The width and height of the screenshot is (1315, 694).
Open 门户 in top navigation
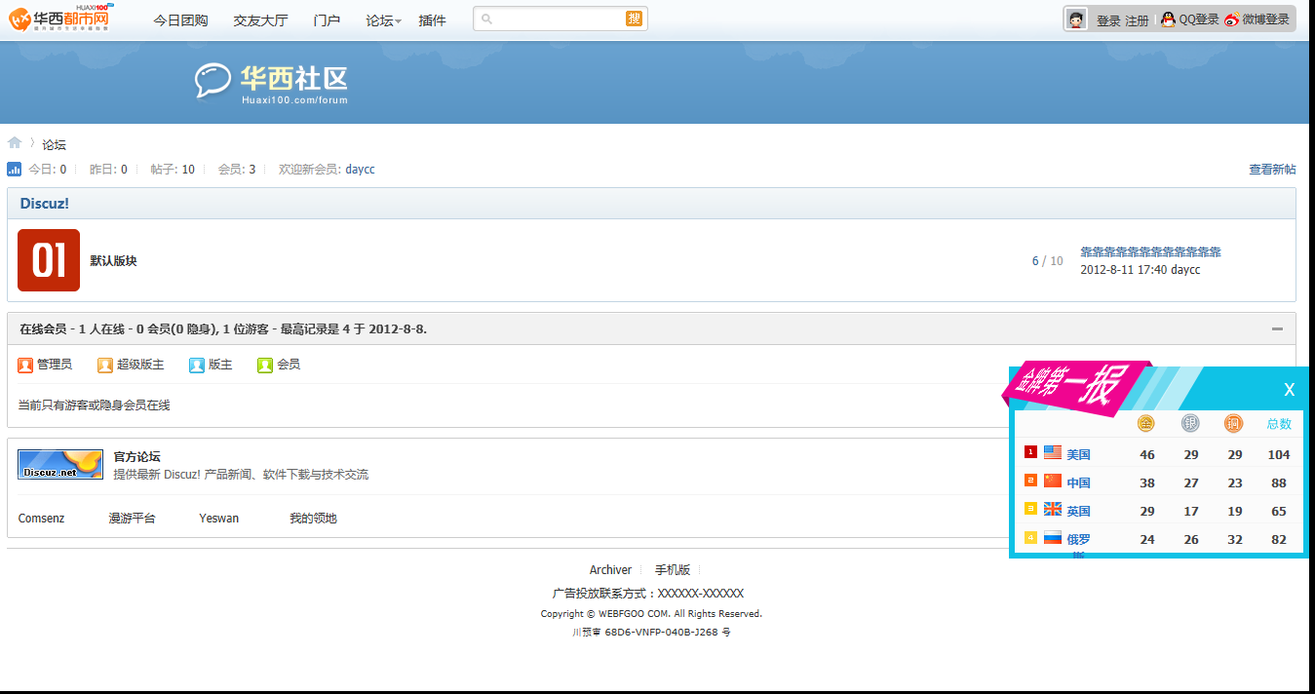(327, 20)
